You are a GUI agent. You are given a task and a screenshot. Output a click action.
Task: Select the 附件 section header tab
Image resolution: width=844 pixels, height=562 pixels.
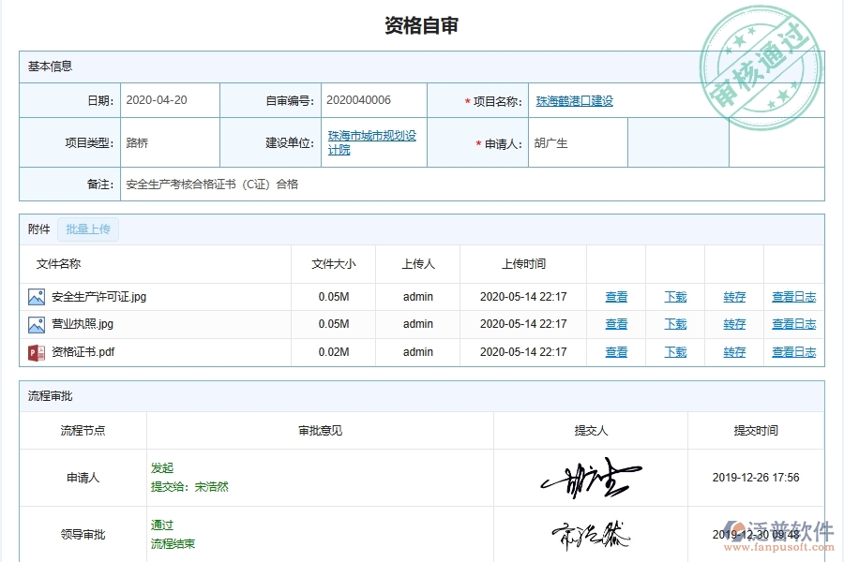(38, 229)
